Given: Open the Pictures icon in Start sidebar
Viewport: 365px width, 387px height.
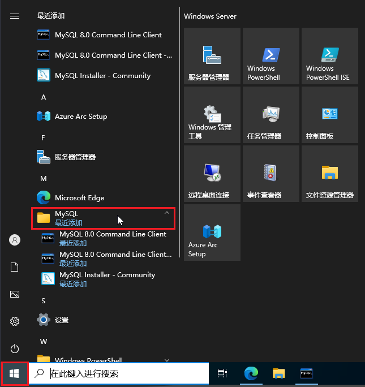Looking at the screenshot, I should [15, 294].
